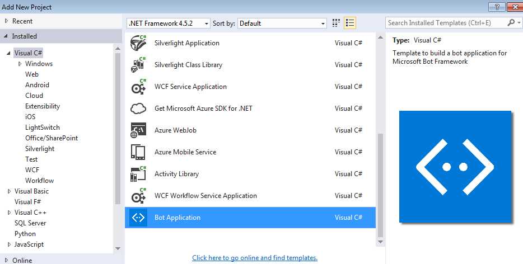Image resolution: width=523 pixels, height=264 pixels.
Task: Select the Cloud category in tree
Action: pyautogui.click(x=34, y=96)
